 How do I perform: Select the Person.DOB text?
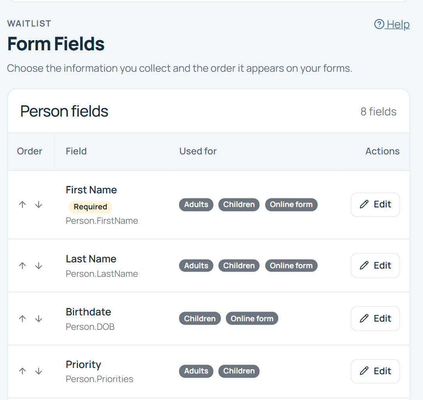90,327
